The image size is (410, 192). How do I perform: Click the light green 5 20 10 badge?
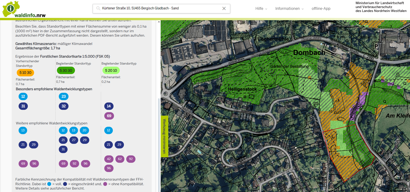coord(111,70)
